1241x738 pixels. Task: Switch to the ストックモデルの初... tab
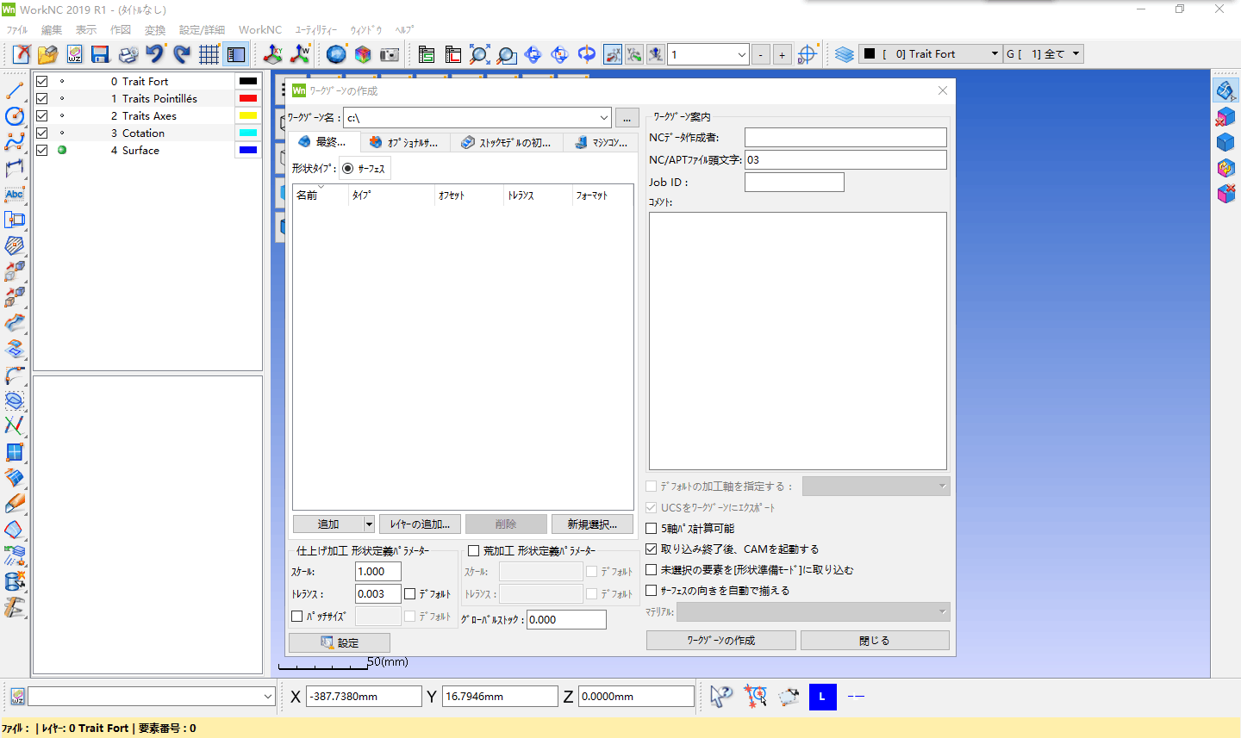(506, 143)
